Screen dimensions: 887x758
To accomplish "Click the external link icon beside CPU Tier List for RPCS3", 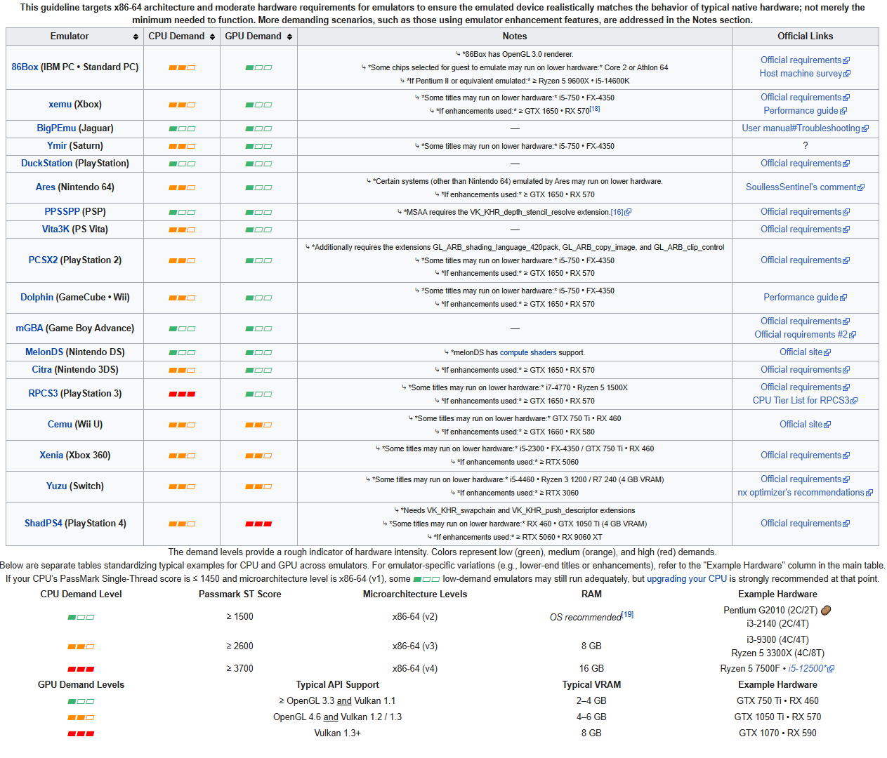I will point(854,401).
